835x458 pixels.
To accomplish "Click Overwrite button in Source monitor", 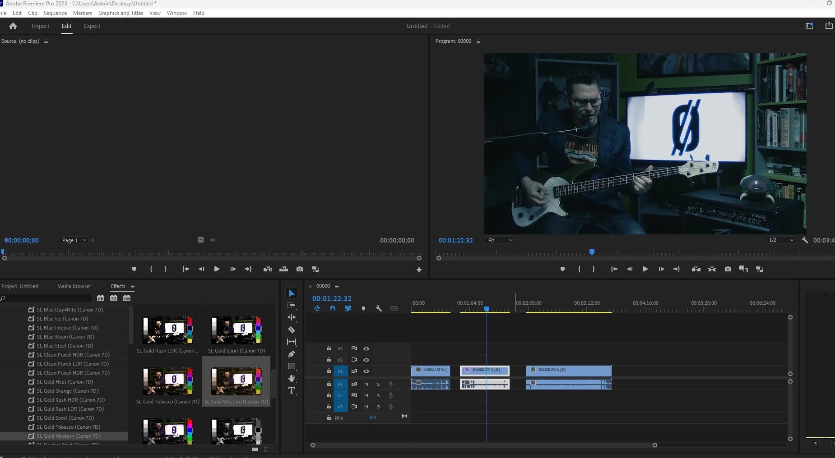I will point(283,269).
